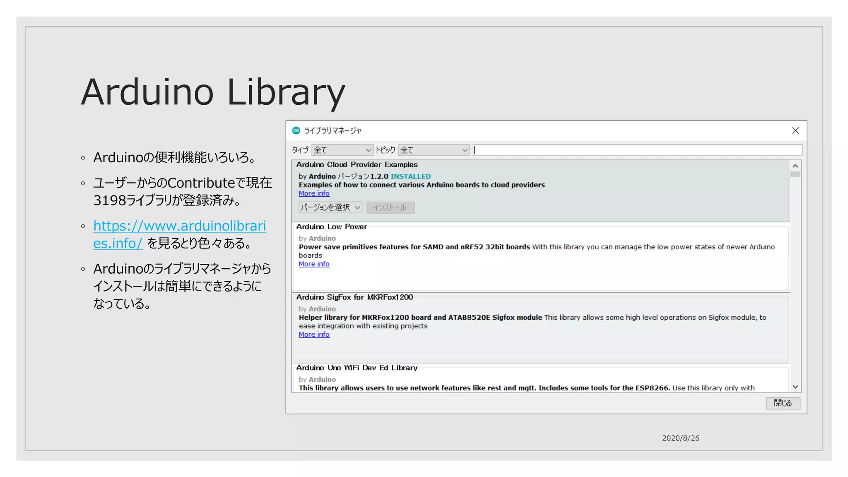This screenshot has width=848, height=477.
Task: Open the トピック filter dropdown
Action: (x=434, y=150)
